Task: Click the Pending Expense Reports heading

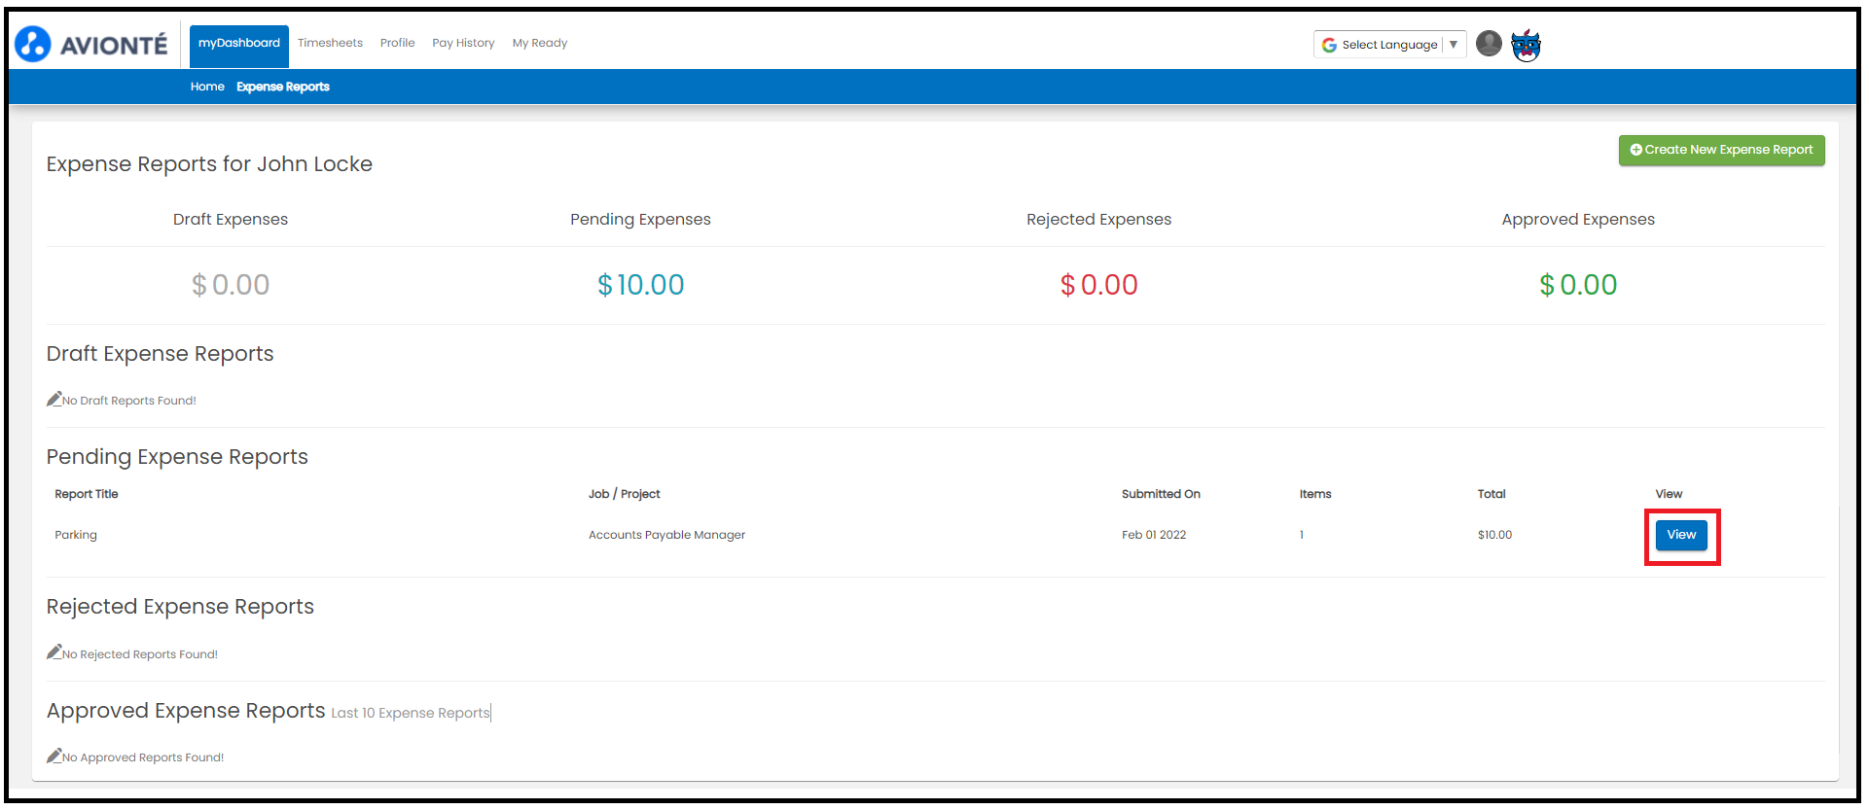Action: click(177, 457)
